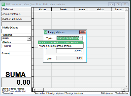
Task: Click the Shift+F3-darbo režimas label
Action: 13,89
